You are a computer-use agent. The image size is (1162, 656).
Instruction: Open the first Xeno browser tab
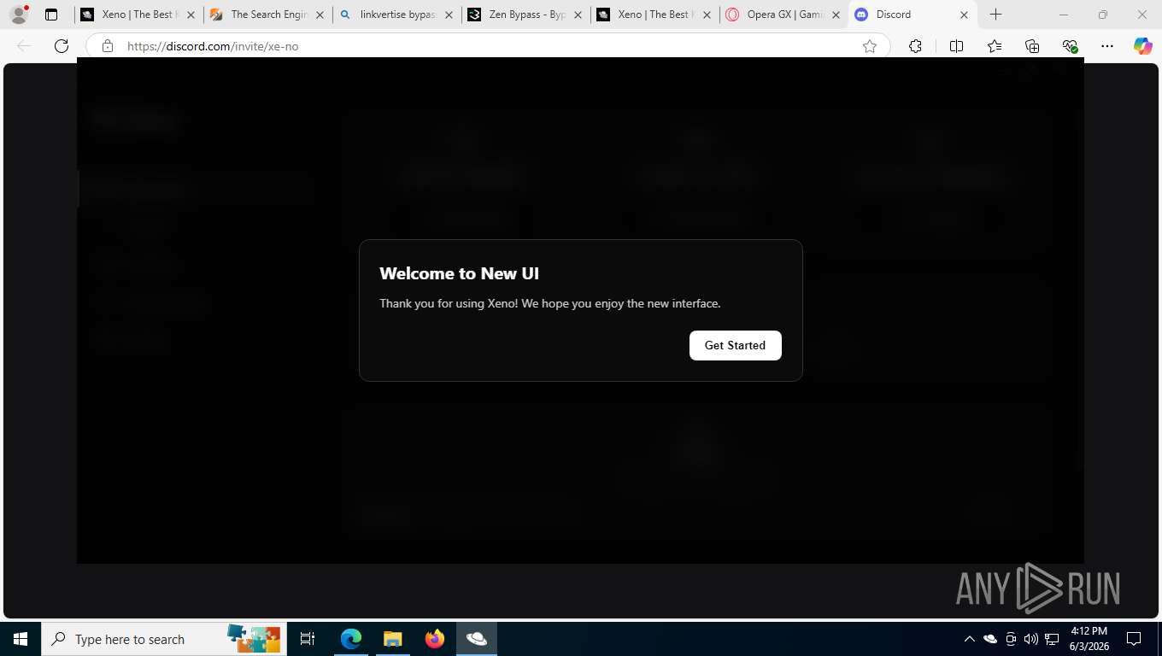click(x=138, y=15)
